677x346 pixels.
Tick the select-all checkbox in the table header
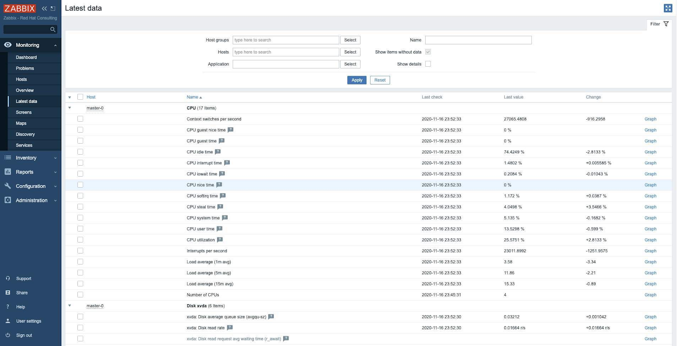(x=80, y=97)
